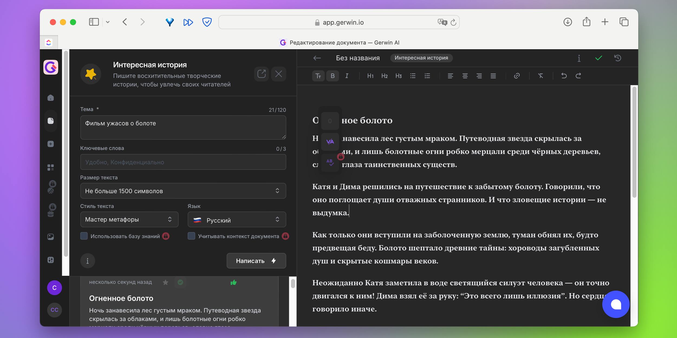Favorite the result with the star icon
The image size is (677, 338).
(x=165, y=283)
